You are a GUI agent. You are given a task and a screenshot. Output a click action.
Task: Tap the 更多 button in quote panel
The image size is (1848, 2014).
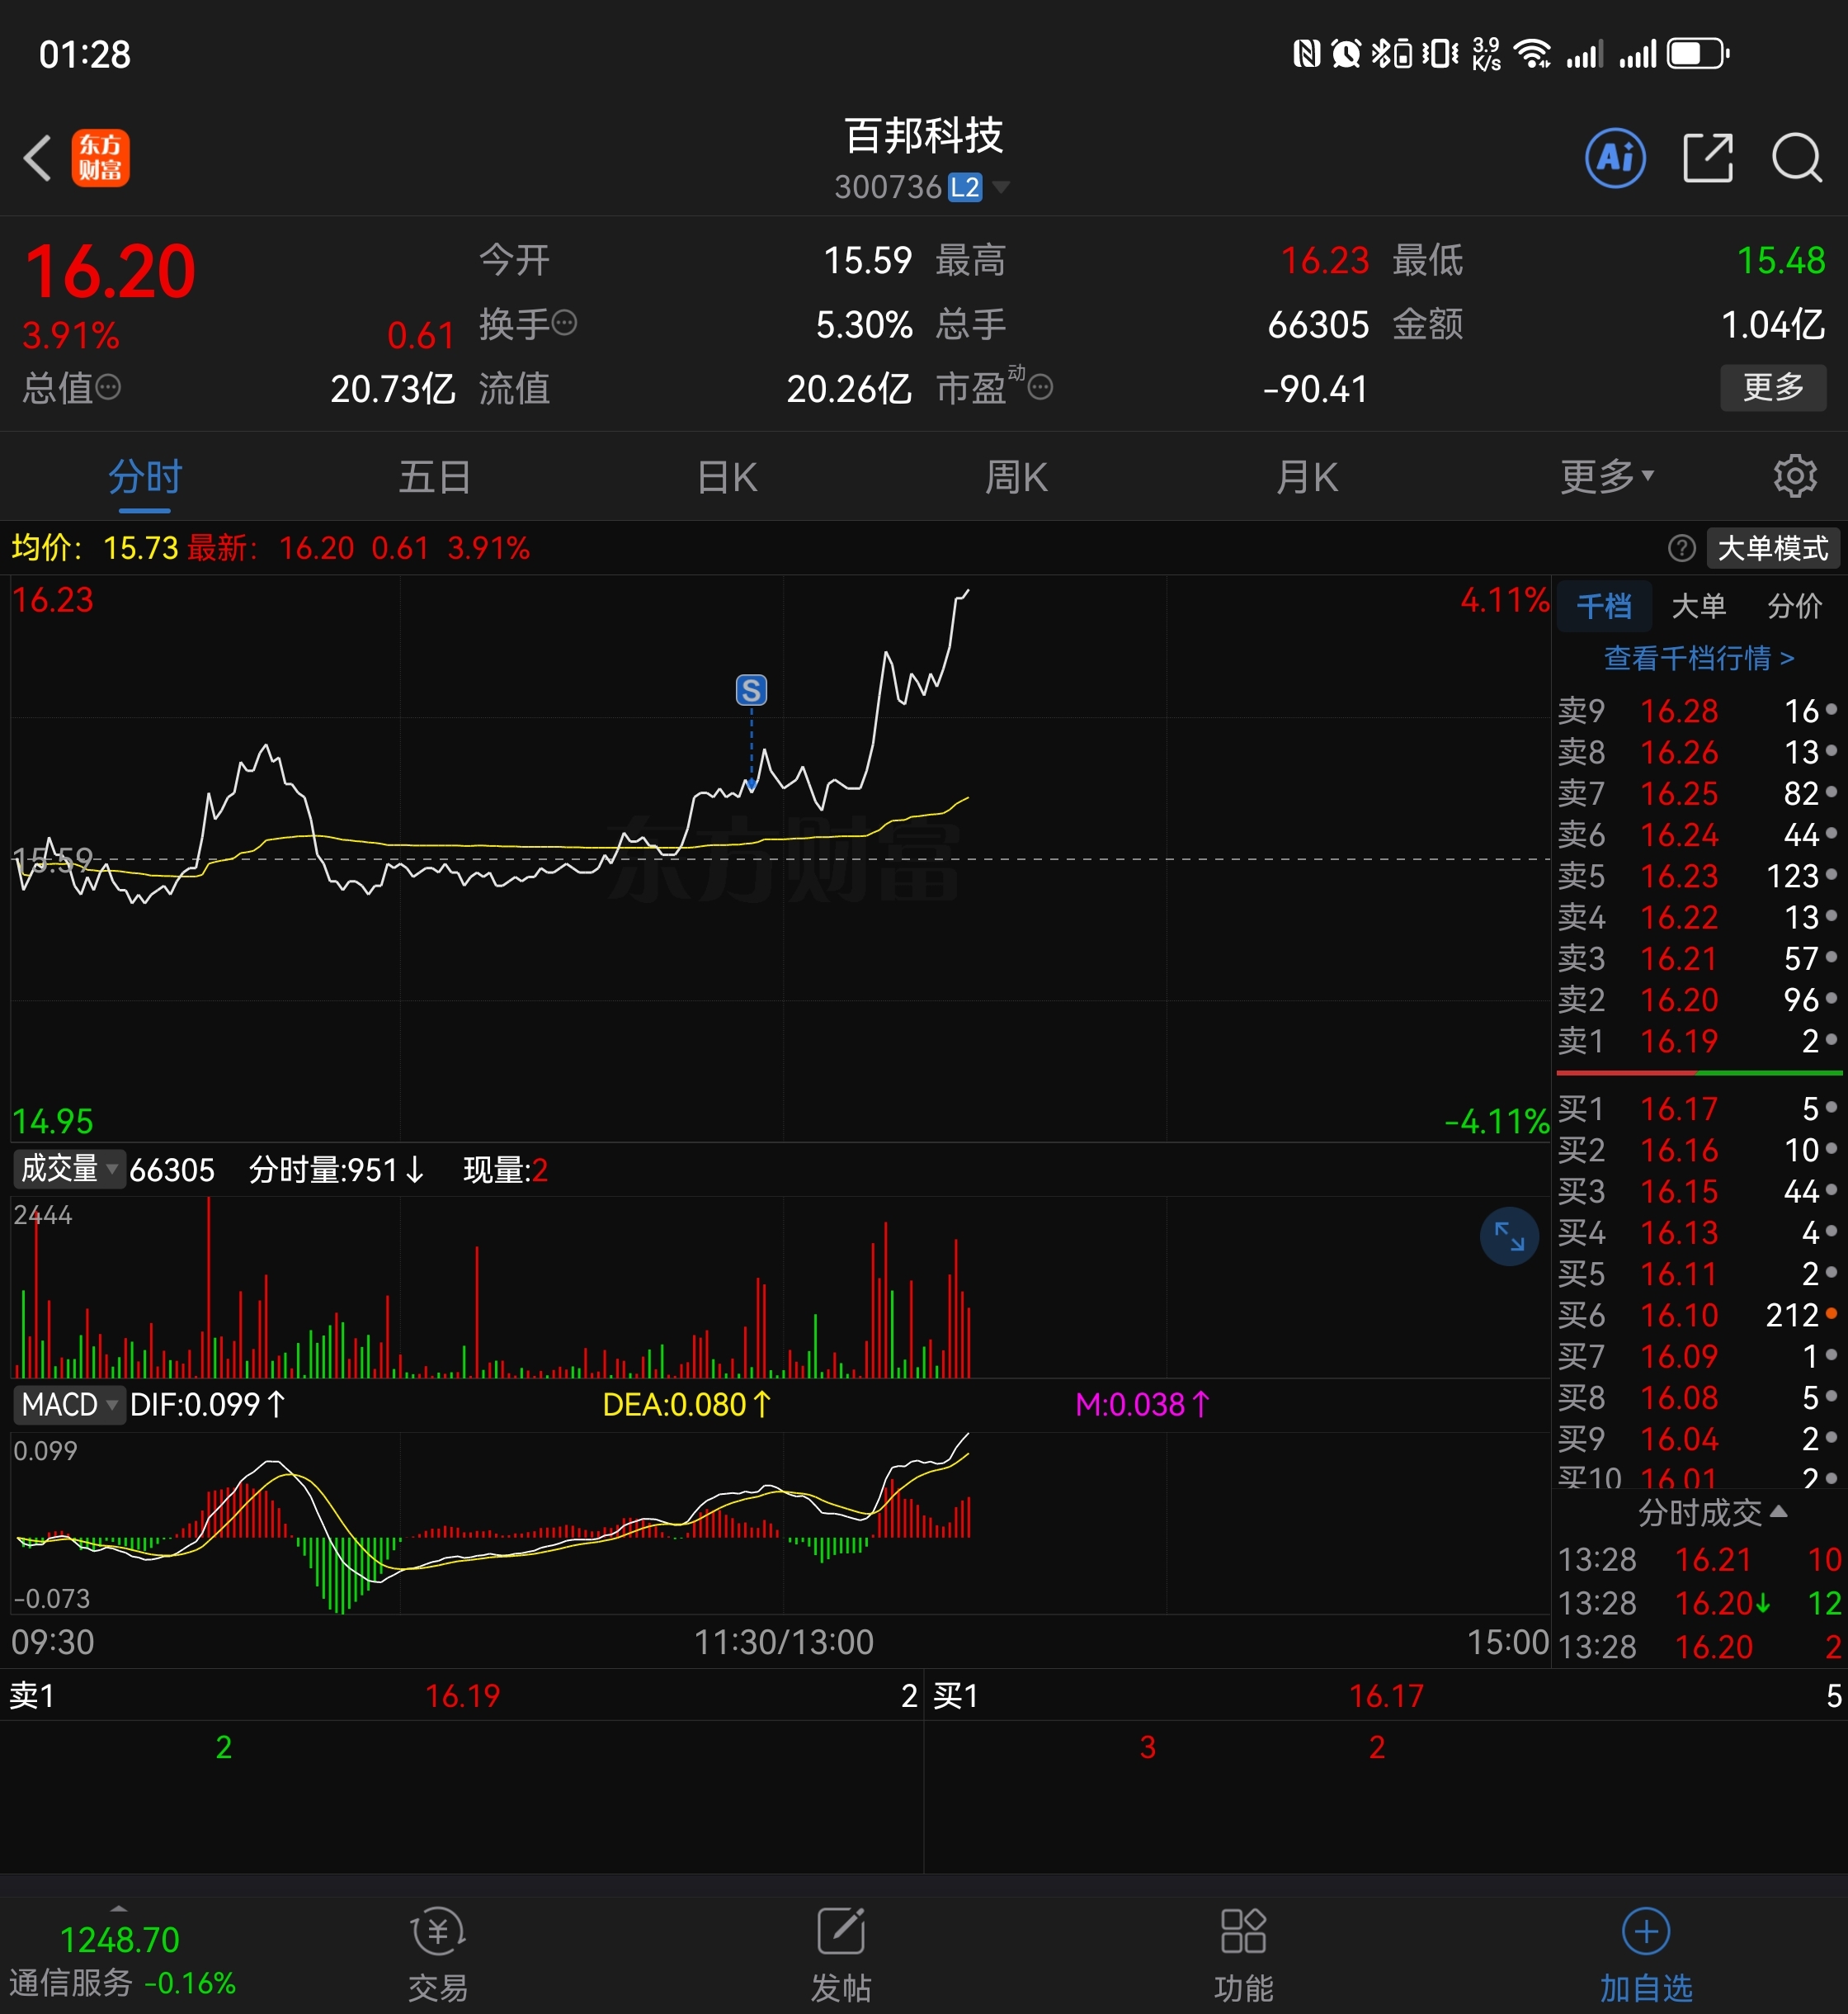(1772, 386)
